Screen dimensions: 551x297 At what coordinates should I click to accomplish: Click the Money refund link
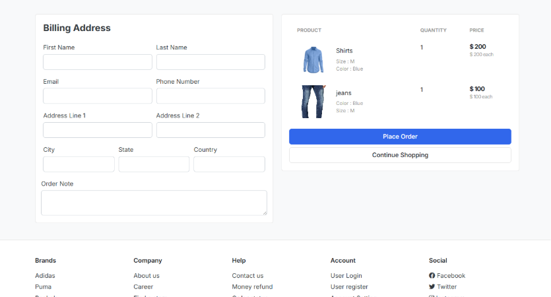pos(252,287)
